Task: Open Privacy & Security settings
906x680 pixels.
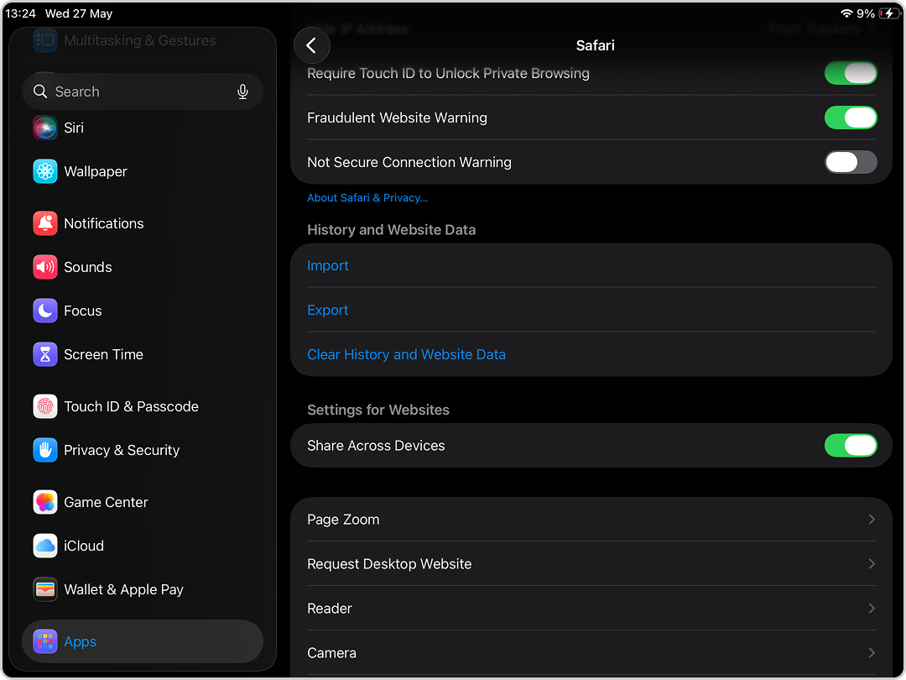Action: [x=143, y=450]
